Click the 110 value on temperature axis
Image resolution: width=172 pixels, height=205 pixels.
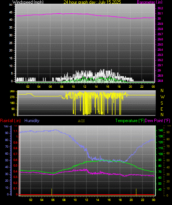tap(161, 148)
